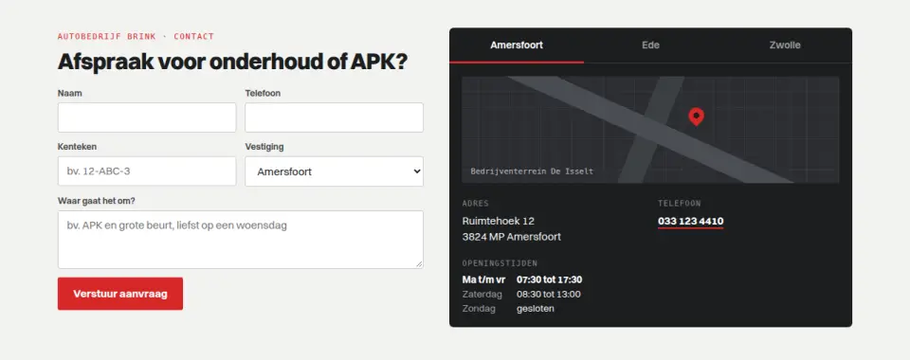The height and width of the screenshot is (360, 910).
Task: Select the Amersfoort tab
Action: 517,45
